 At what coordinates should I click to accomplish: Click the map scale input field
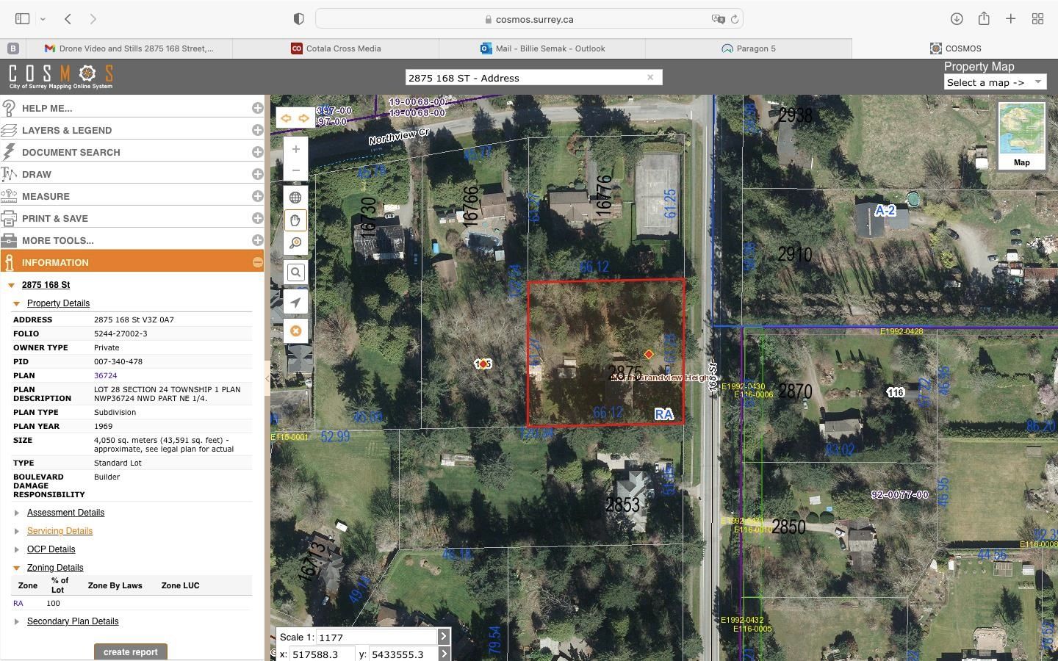click(376, 637)
